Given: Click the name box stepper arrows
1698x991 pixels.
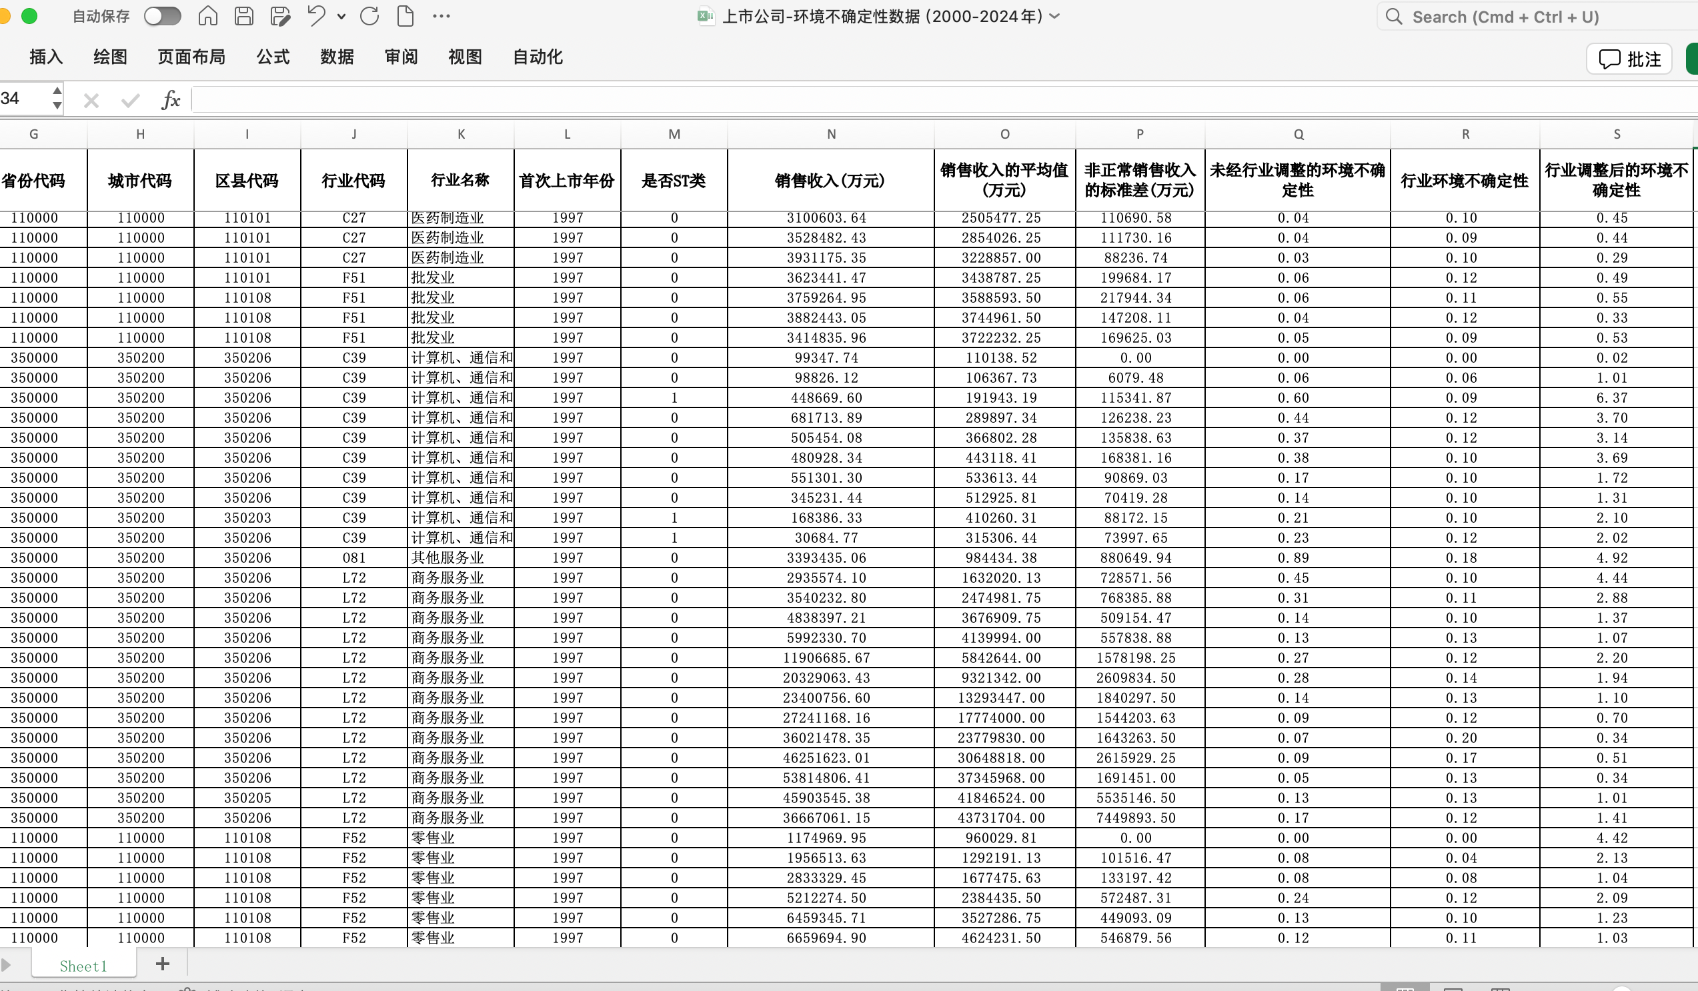Looking at the screenshot, I should [x=57, y=98].
